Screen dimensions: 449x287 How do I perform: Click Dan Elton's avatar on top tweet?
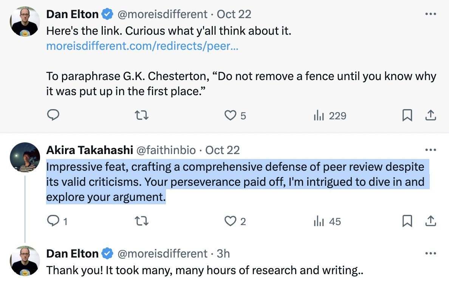(25, 22)
